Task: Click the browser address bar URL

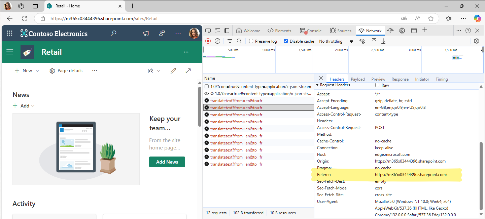Action: (104, 18)
